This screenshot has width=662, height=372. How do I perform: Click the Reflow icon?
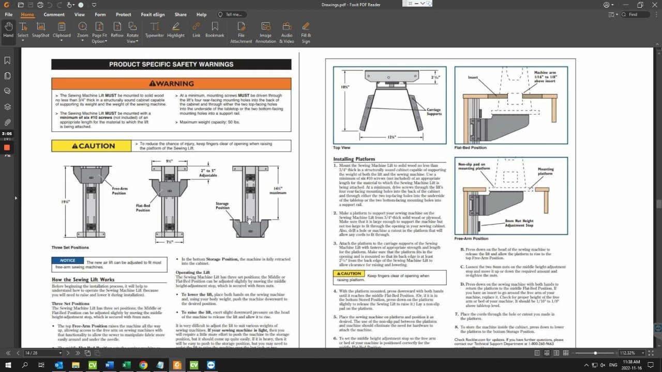pyautogui.click(x=117, y=30)
